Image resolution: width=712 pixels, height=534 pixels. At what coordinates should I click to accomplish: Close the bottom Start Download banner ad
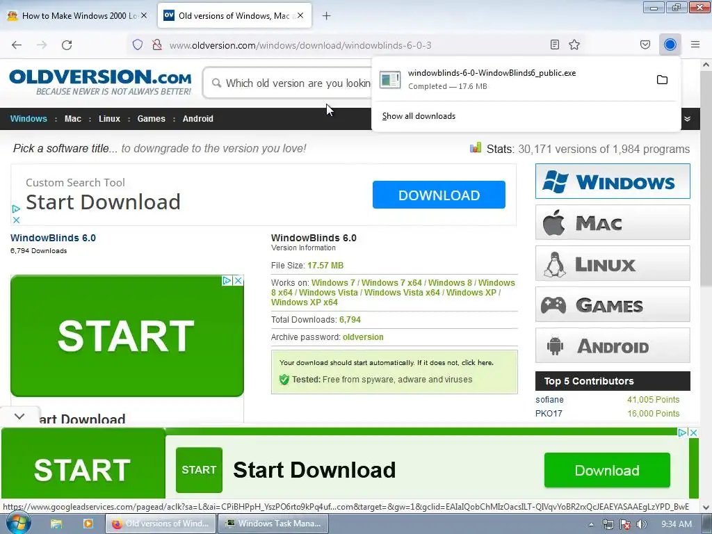coord(693,432)
